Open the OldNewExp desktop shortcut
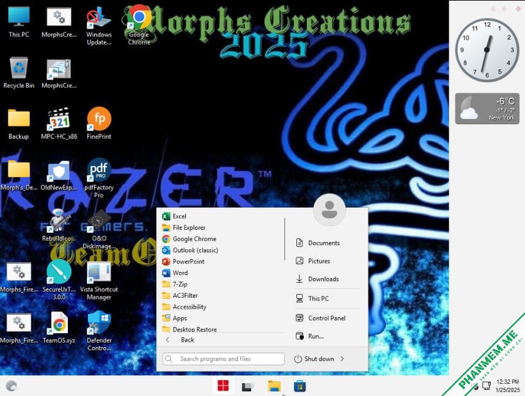Image resolution: width=525 pixels, height=396 pixels. click(x=59, y=175)
